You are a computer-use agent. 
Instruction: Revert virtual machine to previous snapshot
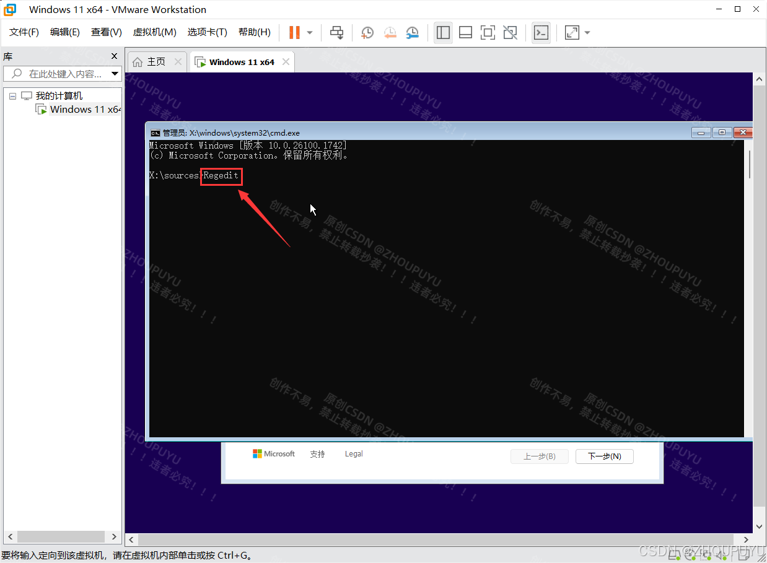coord(390,32)
